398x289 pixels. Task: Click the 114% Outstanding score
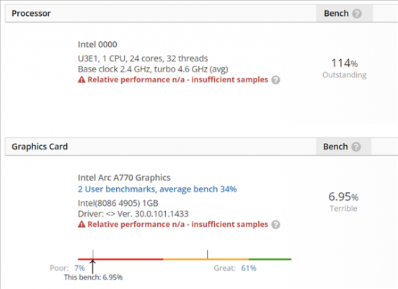pos(344,69)
